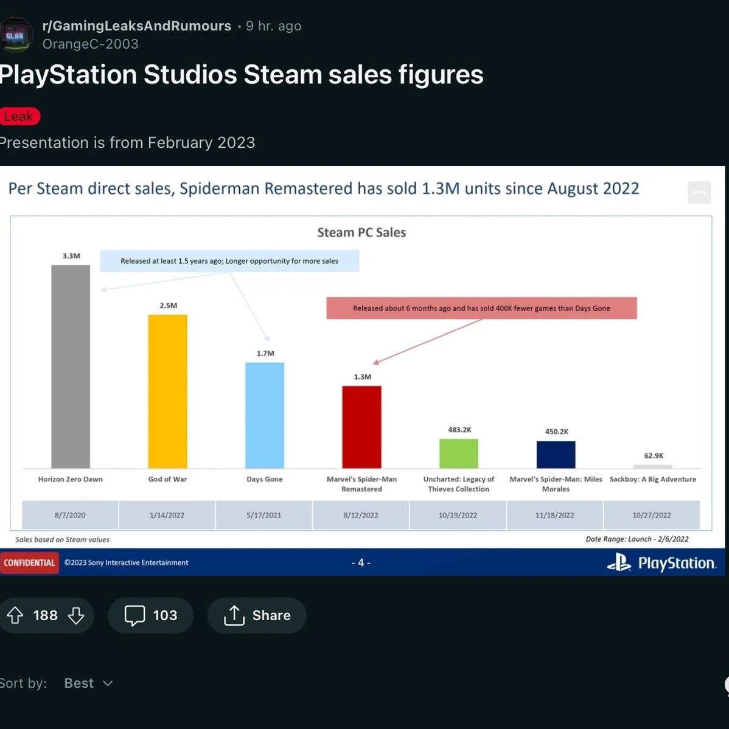The height and width of the screenshot is (729, 729).
Task: Click the gray Horizon Zero Dawn bar
Action: (71, 367)
